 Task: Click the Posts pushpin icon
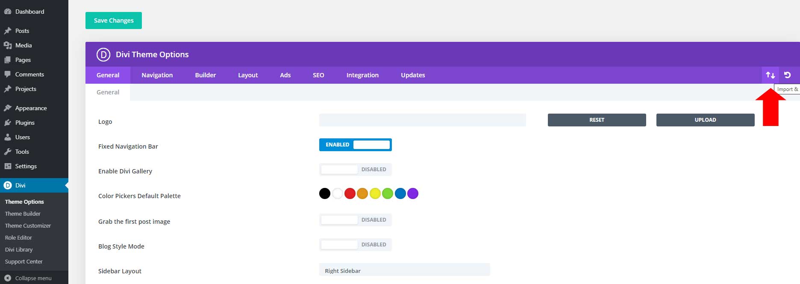click(8, 31)
